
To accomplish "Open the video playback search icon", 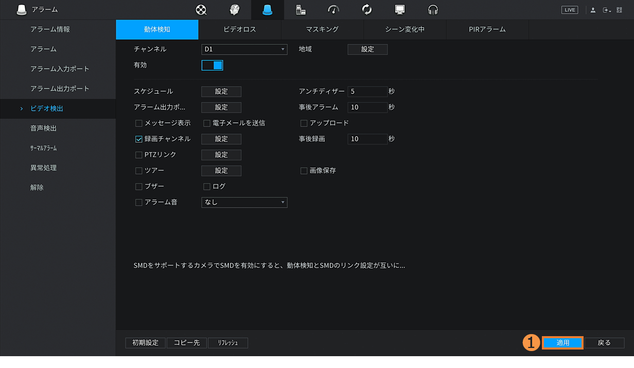I will pyautogui.click(x=201, y=10).
